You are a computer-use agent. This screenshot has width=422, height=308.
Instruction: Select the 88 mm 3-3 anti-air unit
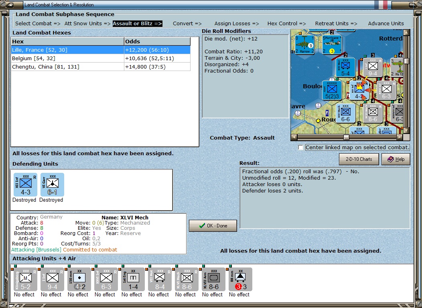pos(240,279)
